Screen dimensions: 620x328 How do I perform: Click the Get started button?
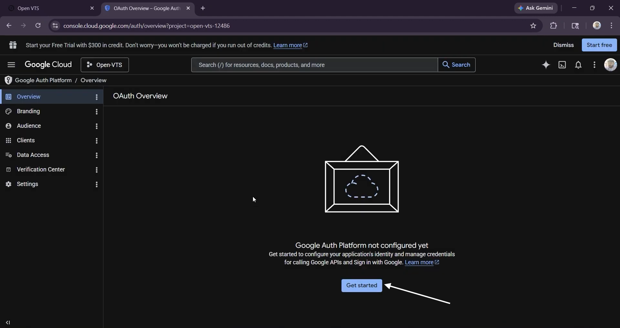[x=362, y=286]
